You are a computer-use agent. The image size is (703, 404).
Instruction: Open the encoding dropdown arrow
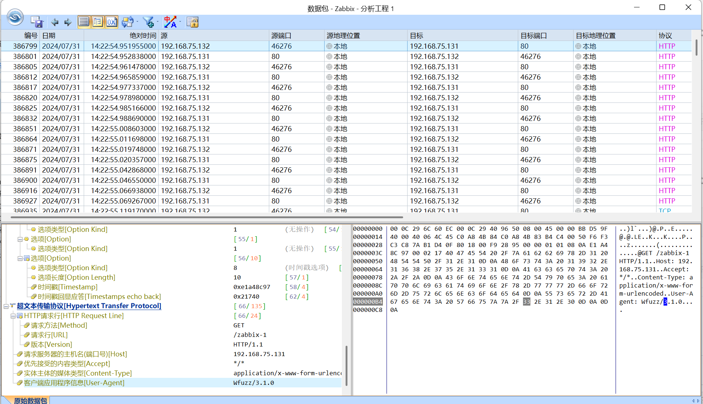coord(180,22)
